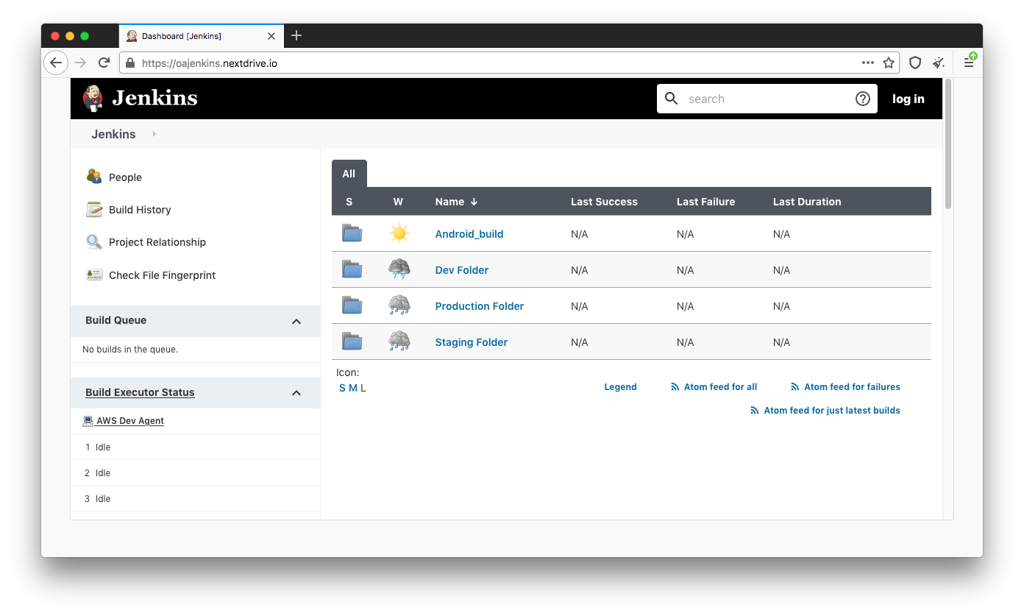1024x616 pixels.
Task: Click the Last Duration column header
Action: [807, 202]
